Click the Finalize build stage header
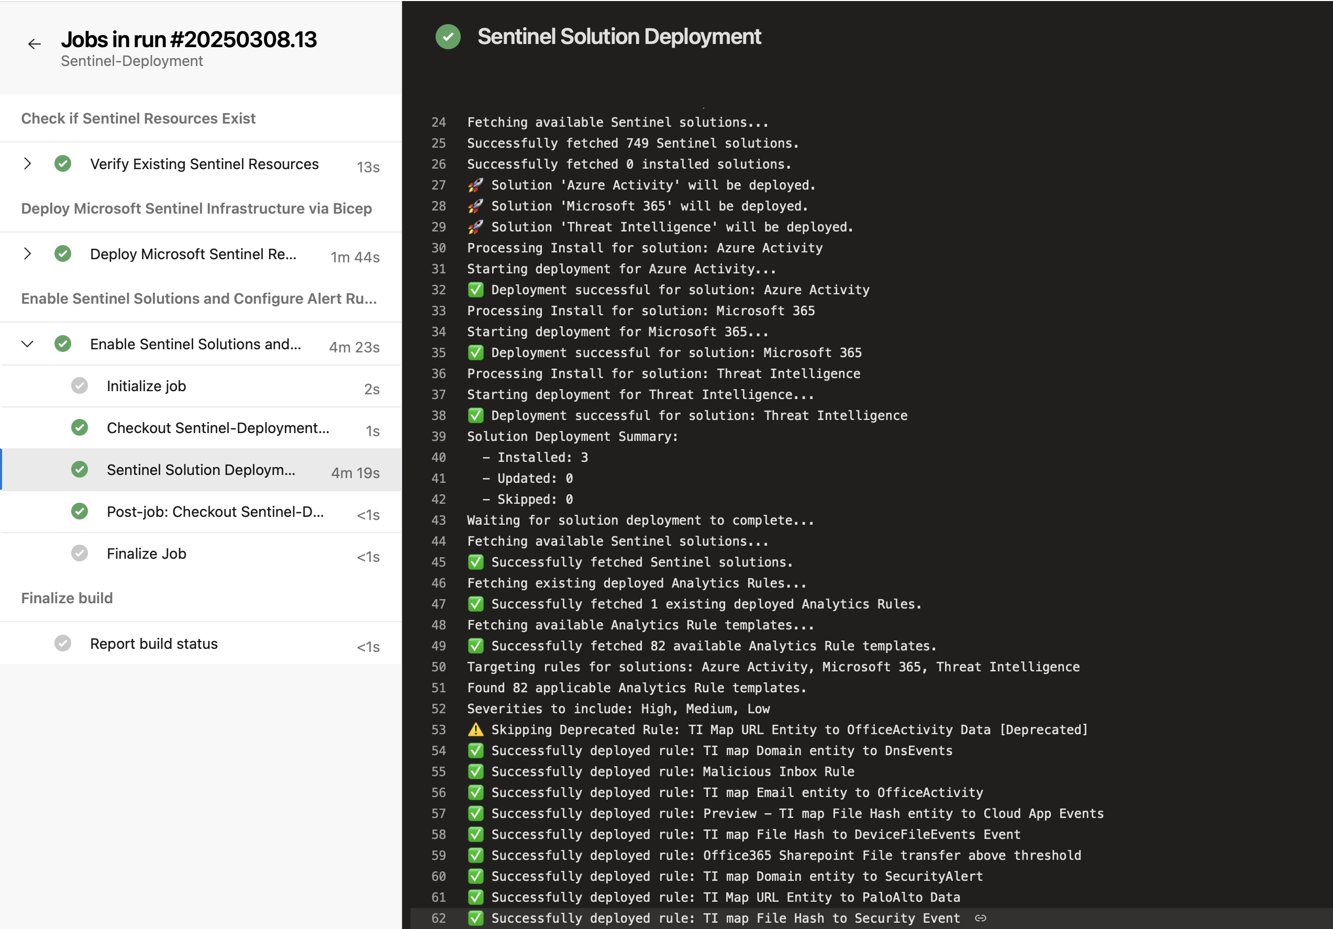Image resolution: width=1333 pixels, height=929 pixels. 67,598
